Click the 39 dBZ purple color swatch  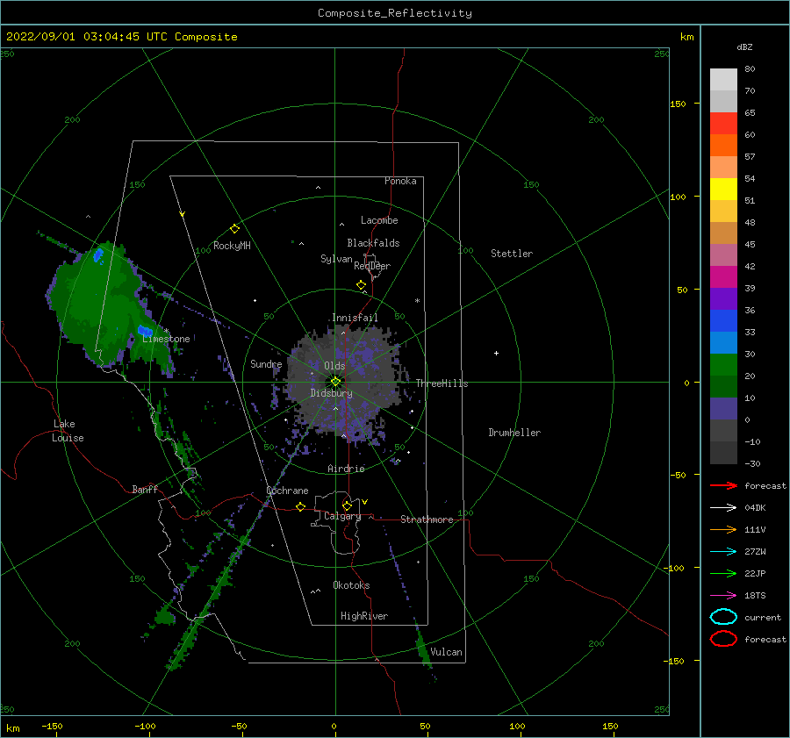(723, 298)
